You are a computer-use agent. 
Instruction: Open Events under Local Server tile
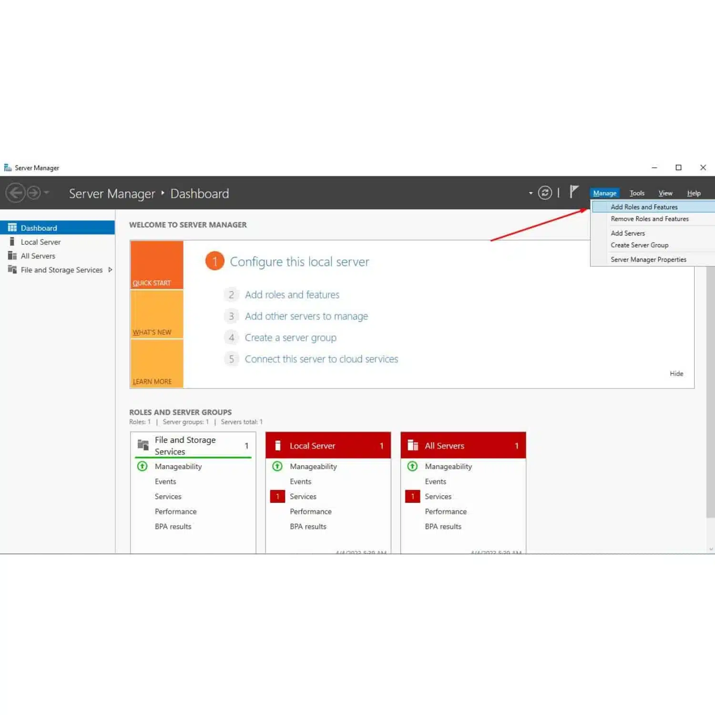(x=300, y=481)
